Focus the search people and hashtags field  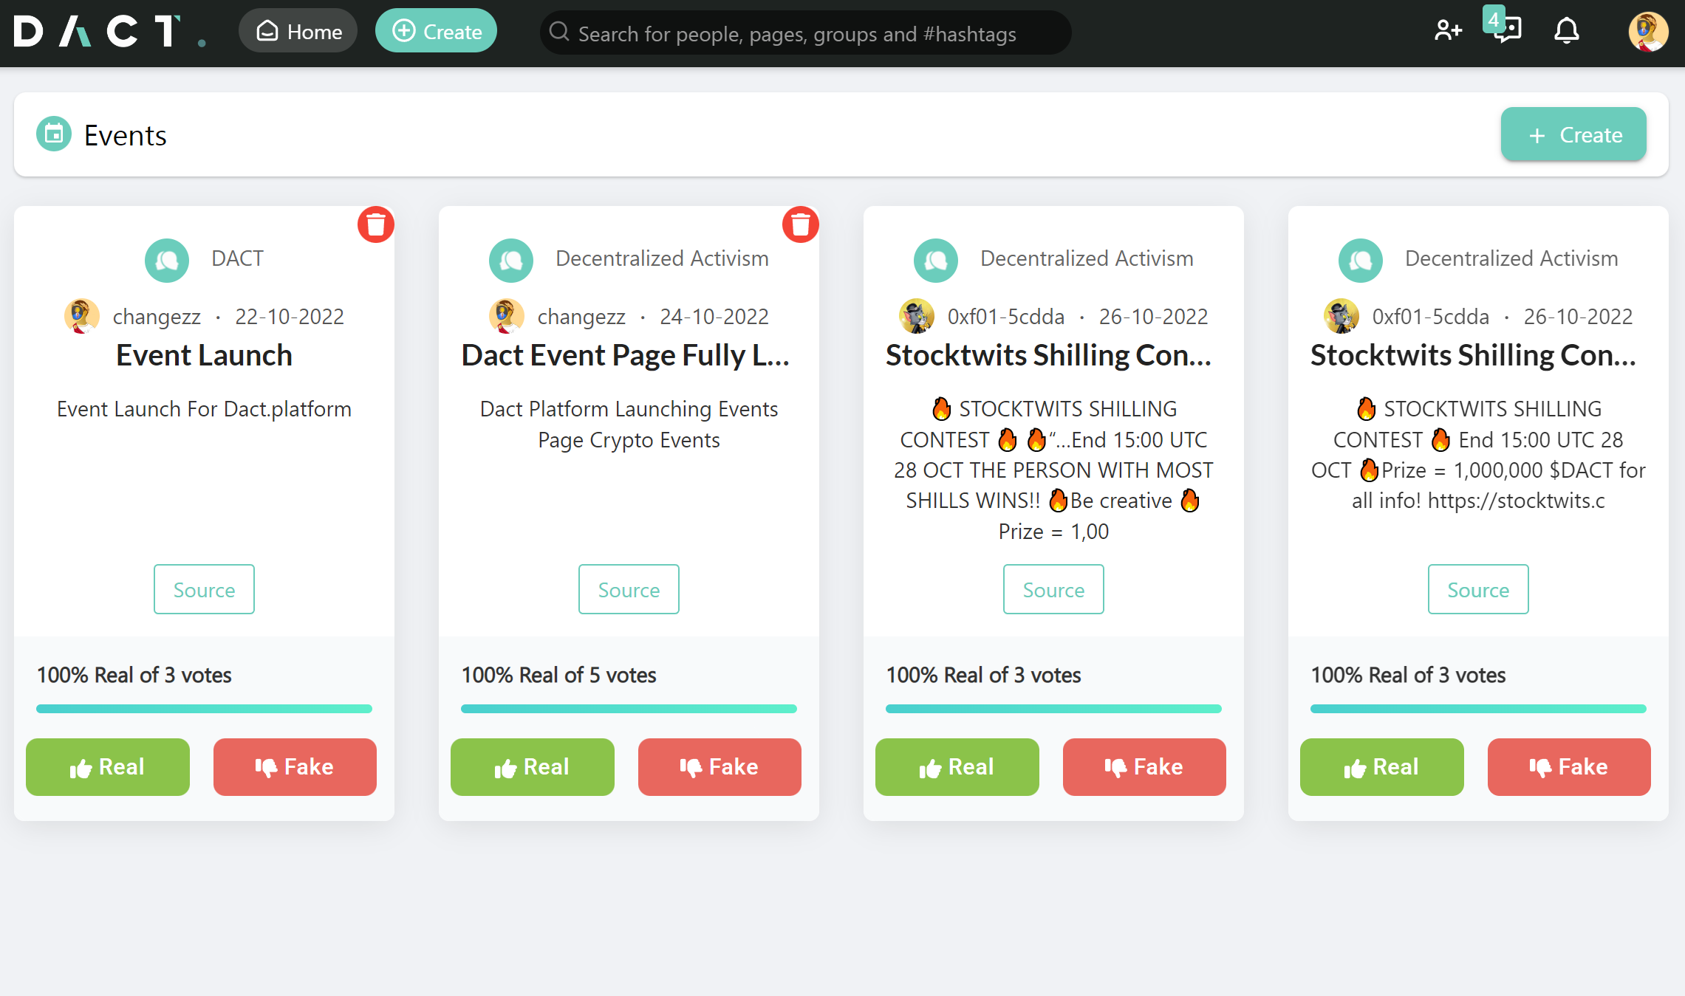click(805, 34)
